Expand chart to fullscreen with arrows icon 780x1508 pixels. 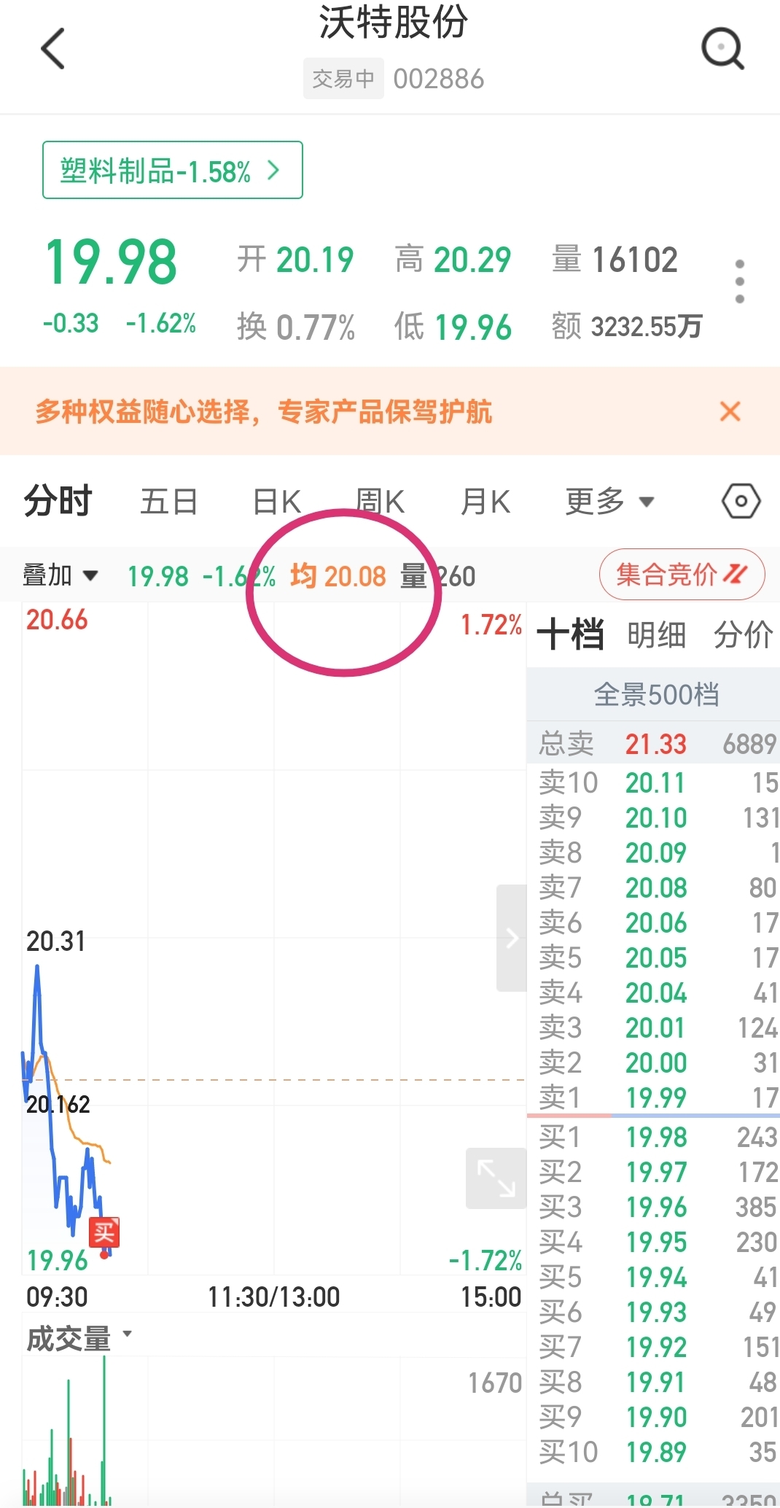(x=496, y=1178)
